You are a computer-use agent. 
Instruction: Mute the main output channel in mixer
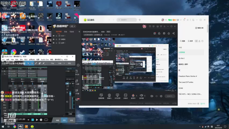click(x=67, y=89)
